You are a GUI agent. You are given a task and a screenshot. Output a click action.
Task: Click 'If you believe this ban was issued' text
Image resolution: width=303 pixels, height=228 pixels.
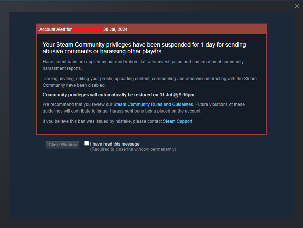(x=102, y=121)
